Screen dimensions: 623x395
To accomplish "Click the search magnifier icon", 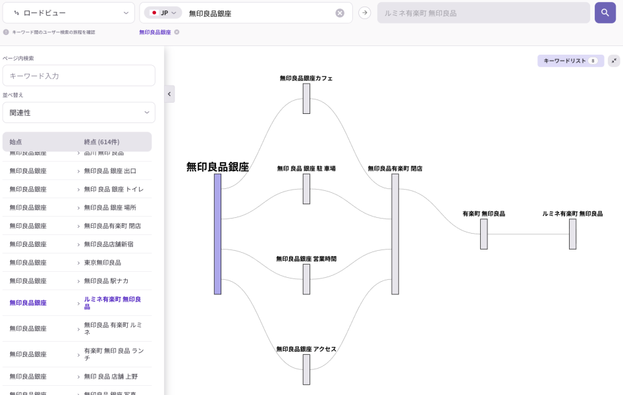I will [605, 13].
